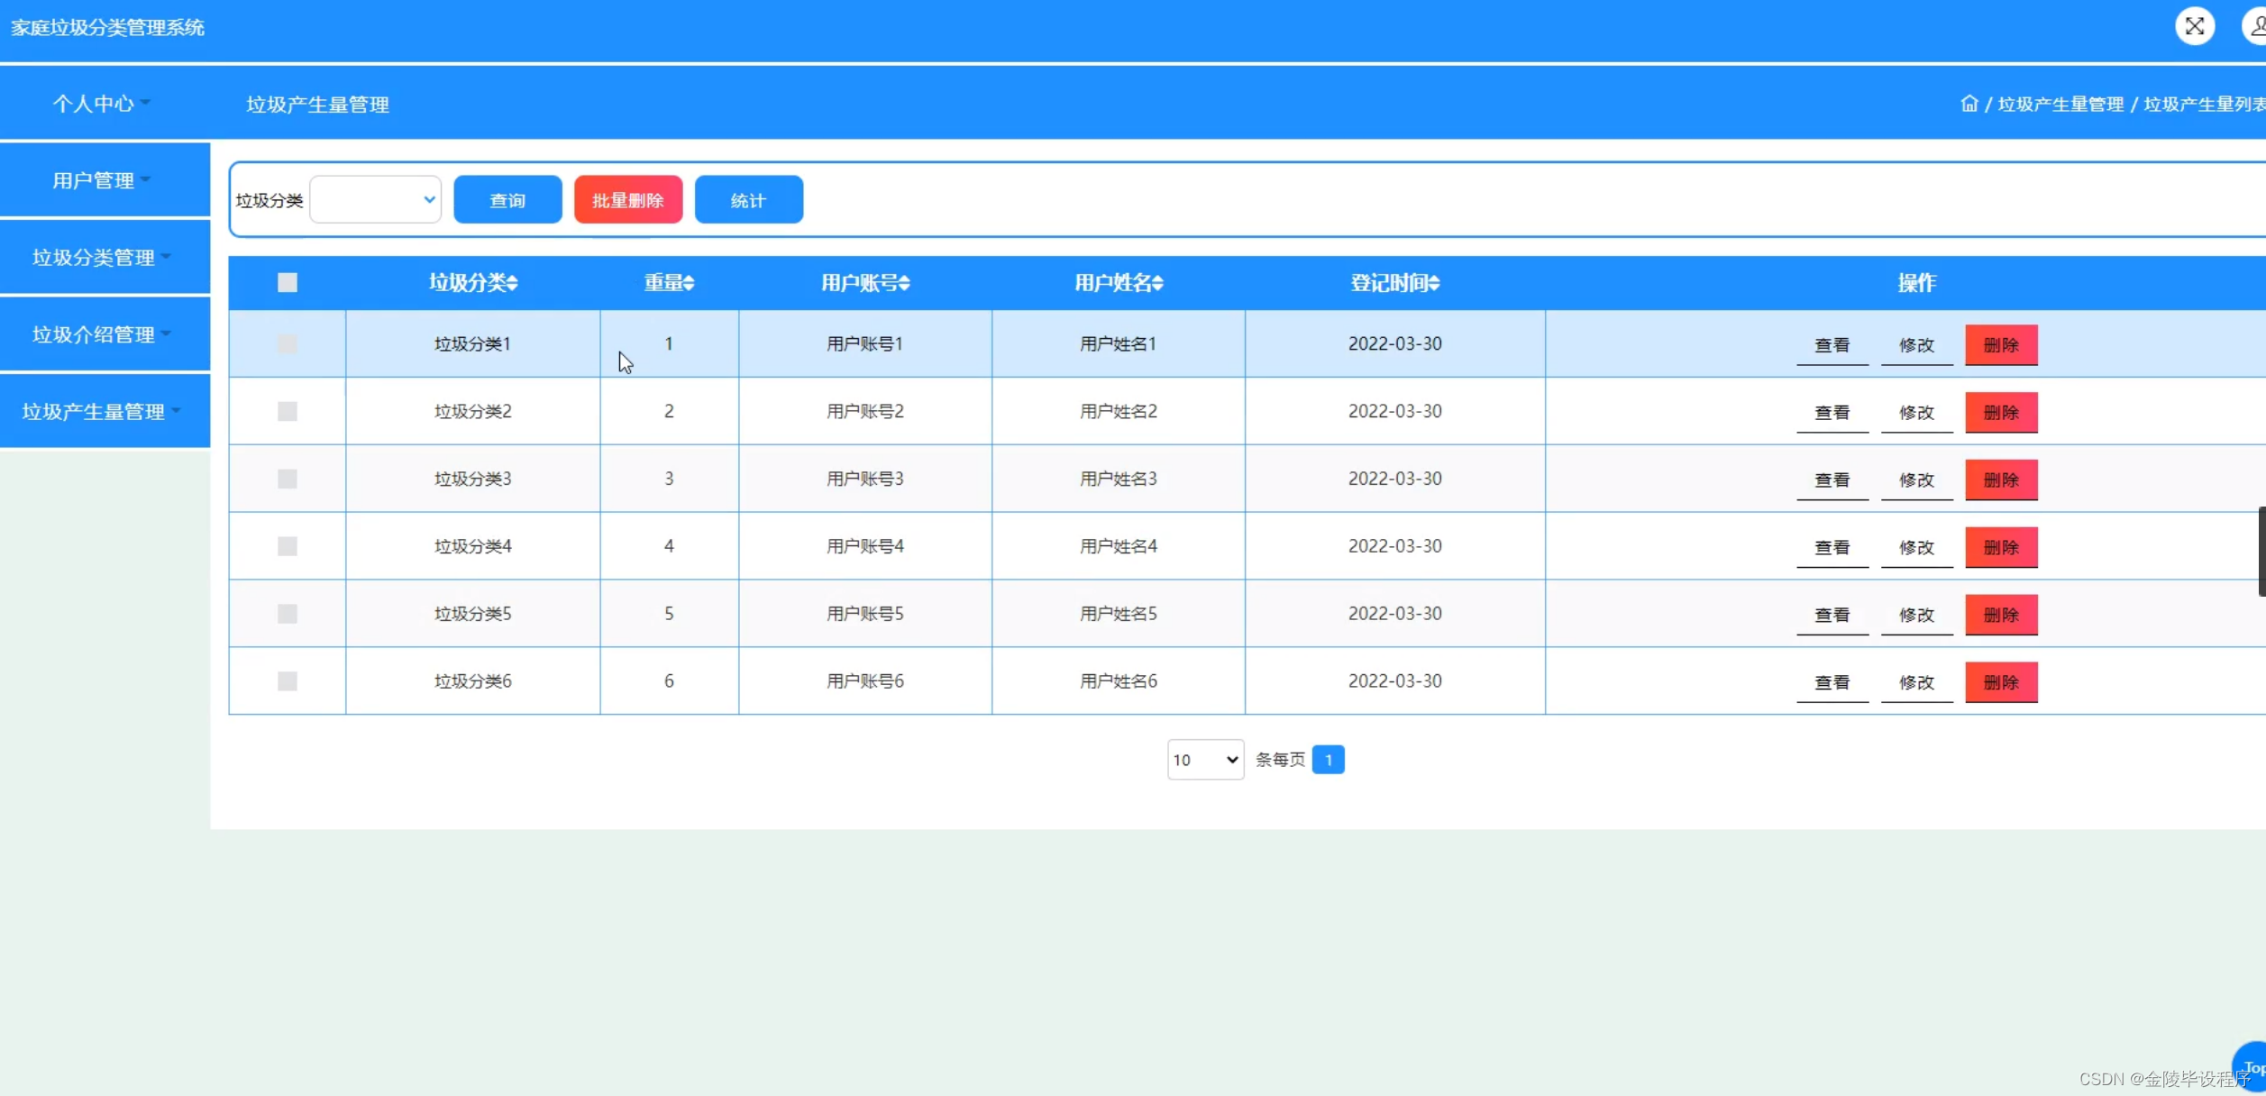This screenshot has width=2266, height=1096.
Task: Select the checkbox for 垃圾分类4 row
Action: click(x=287, y=546)
